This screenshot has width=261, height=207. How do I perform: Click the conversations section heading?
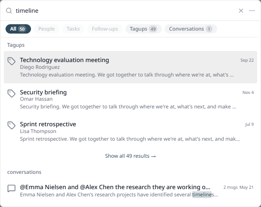24,172
